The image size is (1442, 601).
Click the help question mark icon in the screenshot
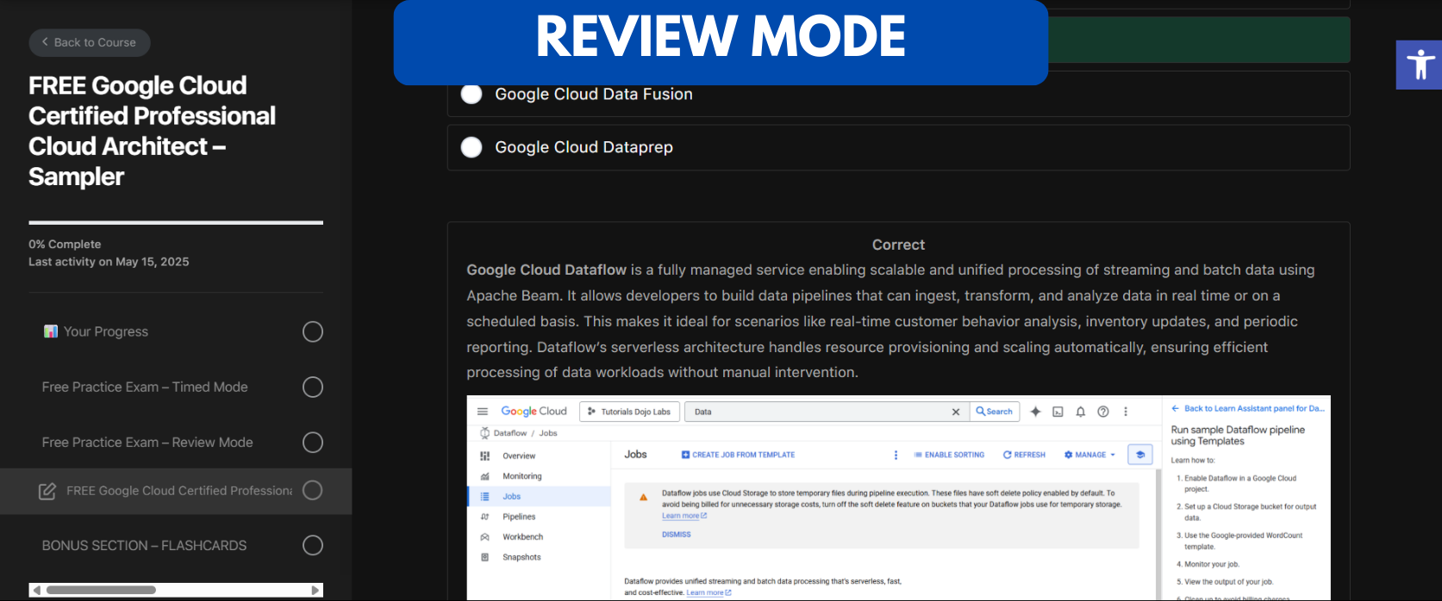pos(1102,412)
